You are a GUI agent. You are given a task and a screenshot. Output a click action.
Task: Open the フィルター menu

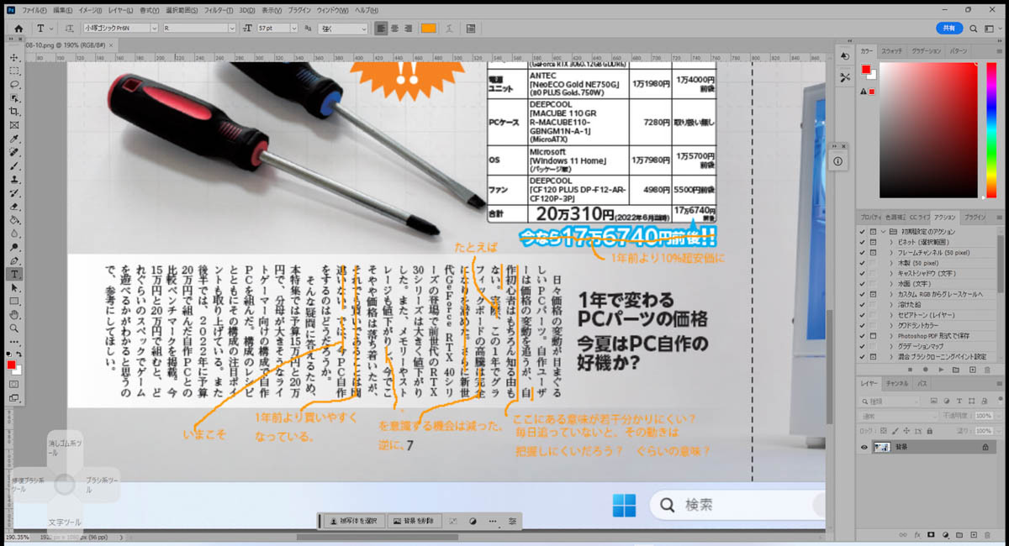click(x=219, y=10)
